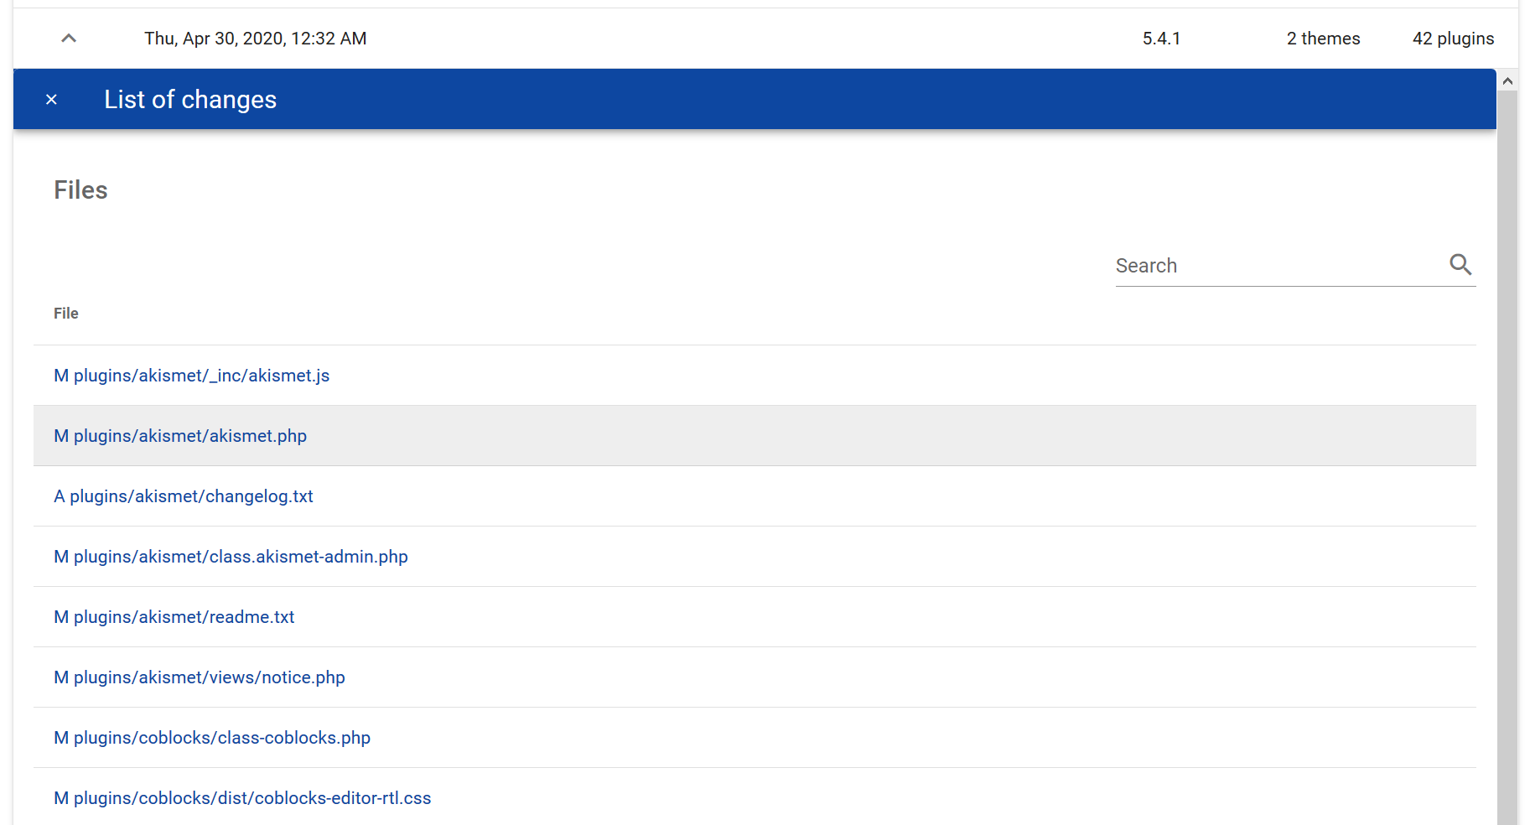Open plugins/akismet/class.akismet-admin.php change
Screen dimensions: 1530x825
click(x=231, y=557)
